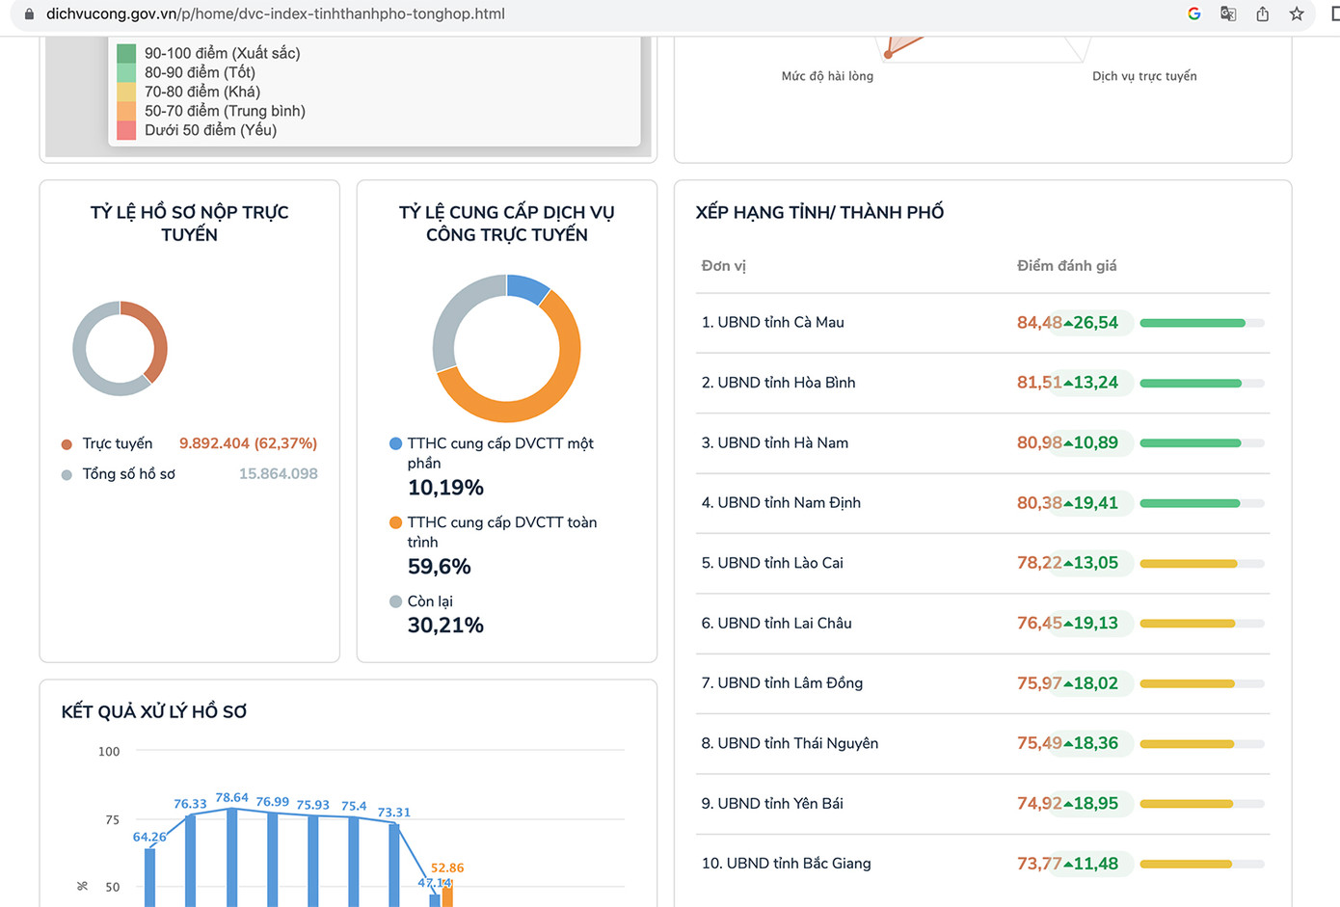Click the 'Đơn vị' column header
The image size is (1340, 907).
click(723, 266)
